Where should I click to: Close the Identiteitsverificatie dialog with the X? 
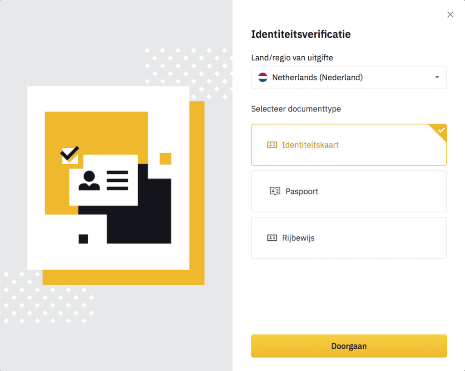point(450,15)
